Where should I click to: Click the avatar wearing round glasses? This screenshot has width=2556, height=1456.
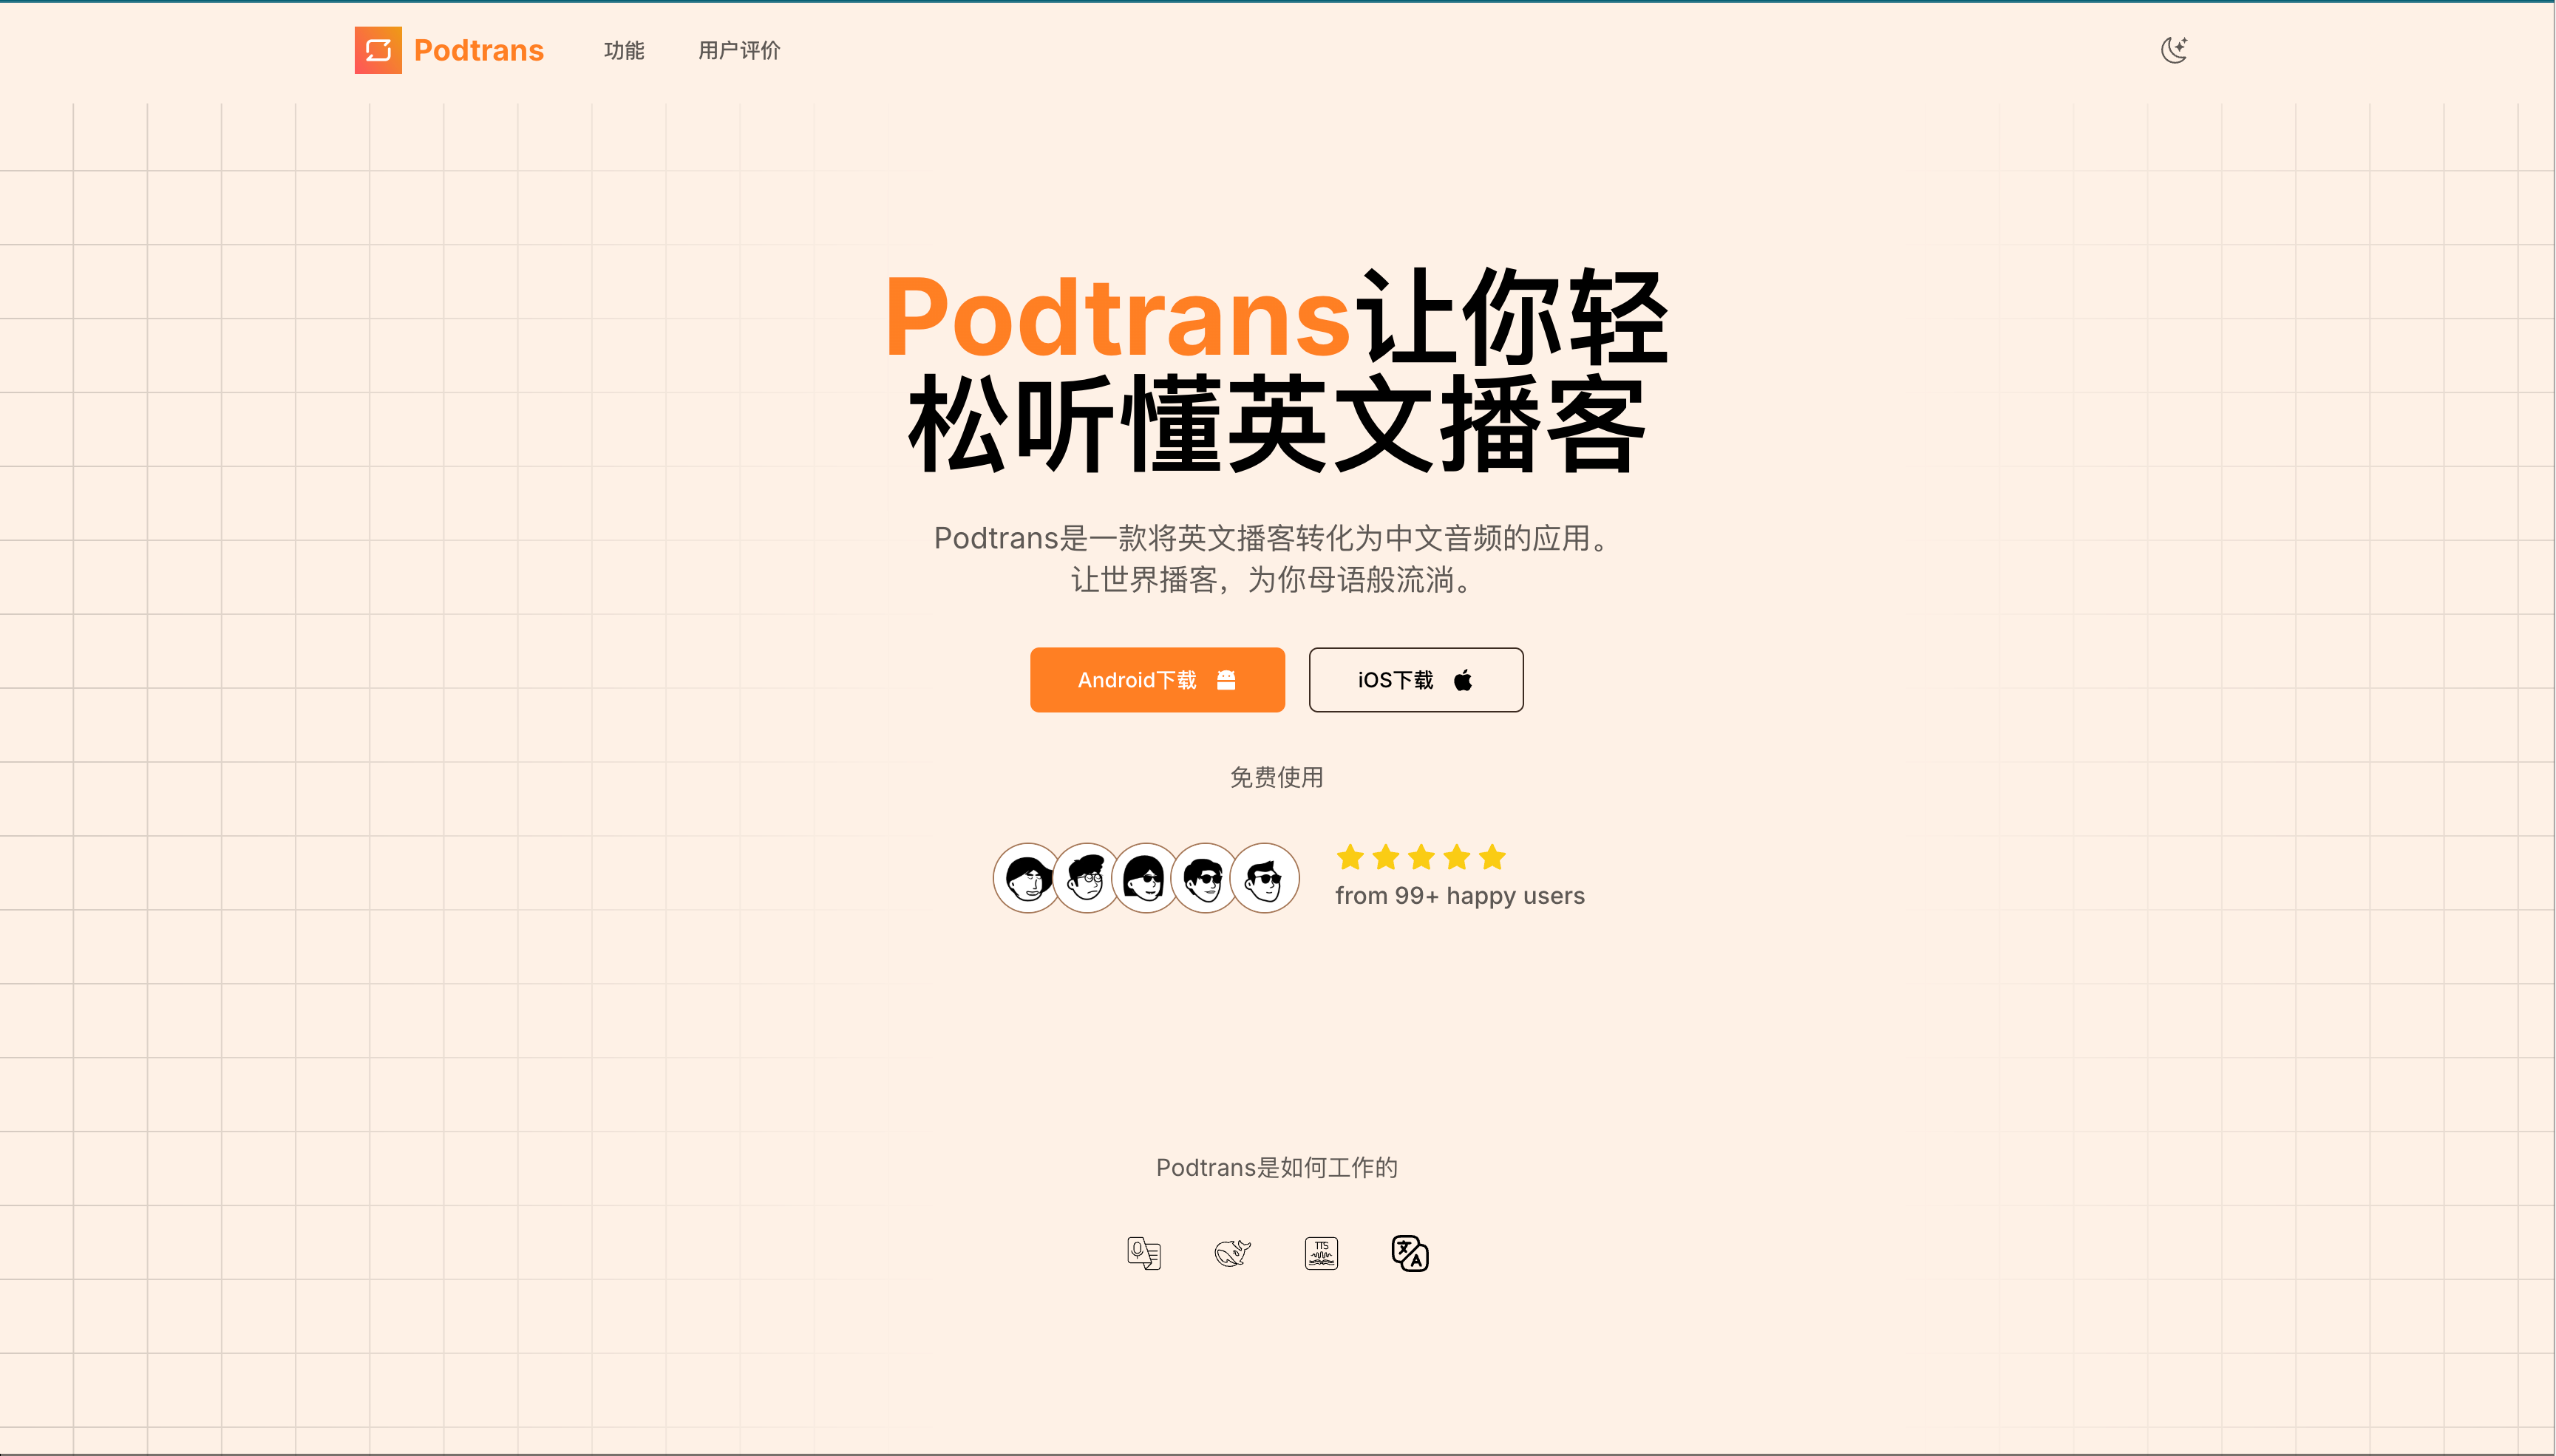pos(1087,878)
